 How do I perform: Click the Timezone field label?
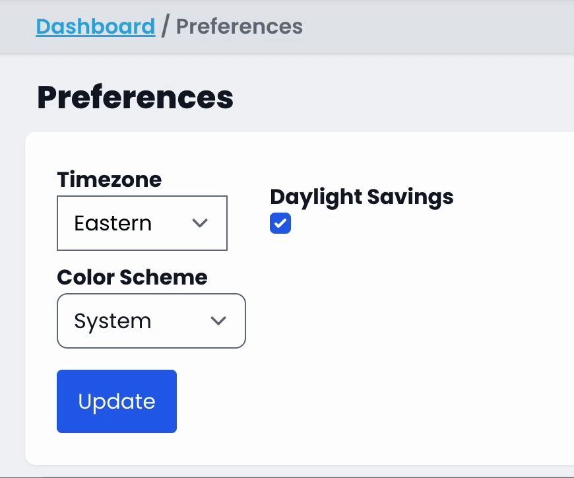coord(109,180)
